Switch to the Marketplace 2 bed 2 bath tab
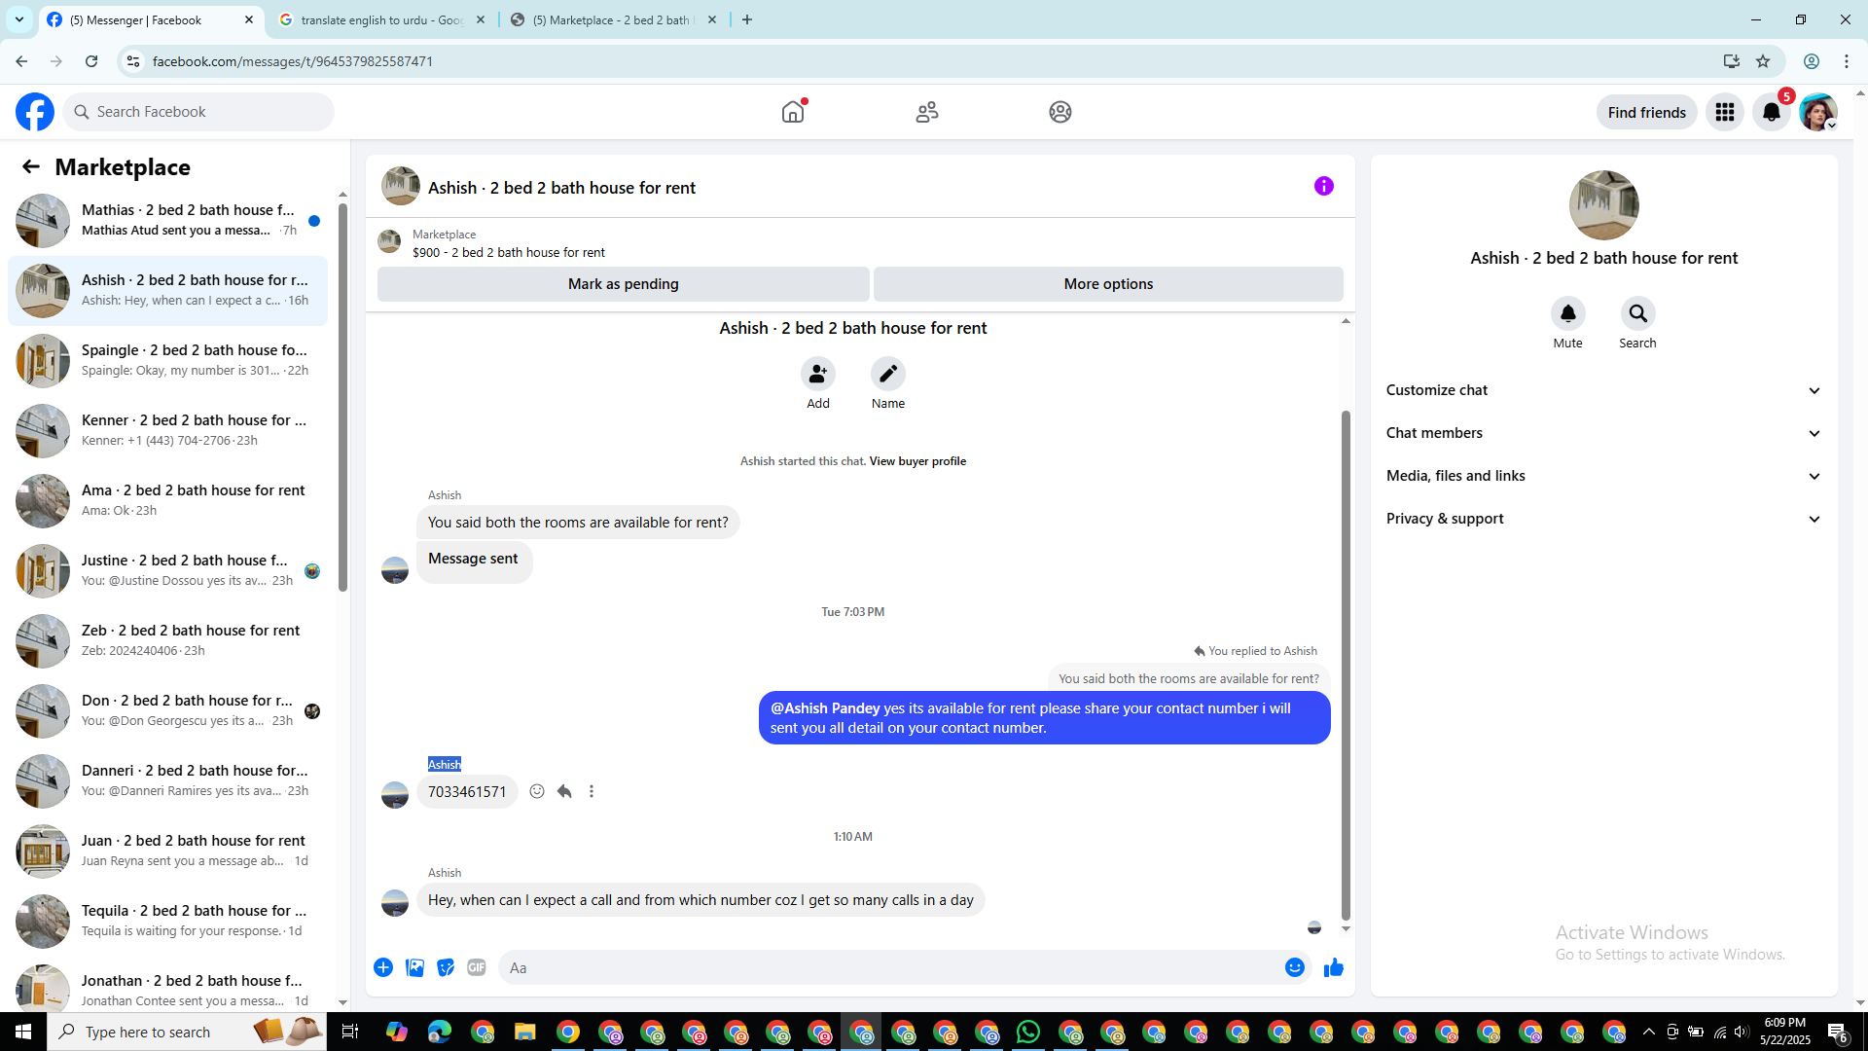The height and width of the screenshot is (1051, 1868). click(x=613, y=19)
